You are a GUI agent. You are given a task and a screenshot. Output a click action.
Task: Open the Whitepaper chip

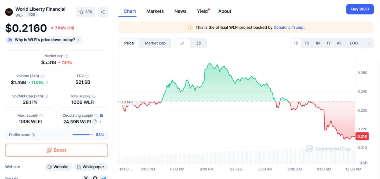point(91,167)
